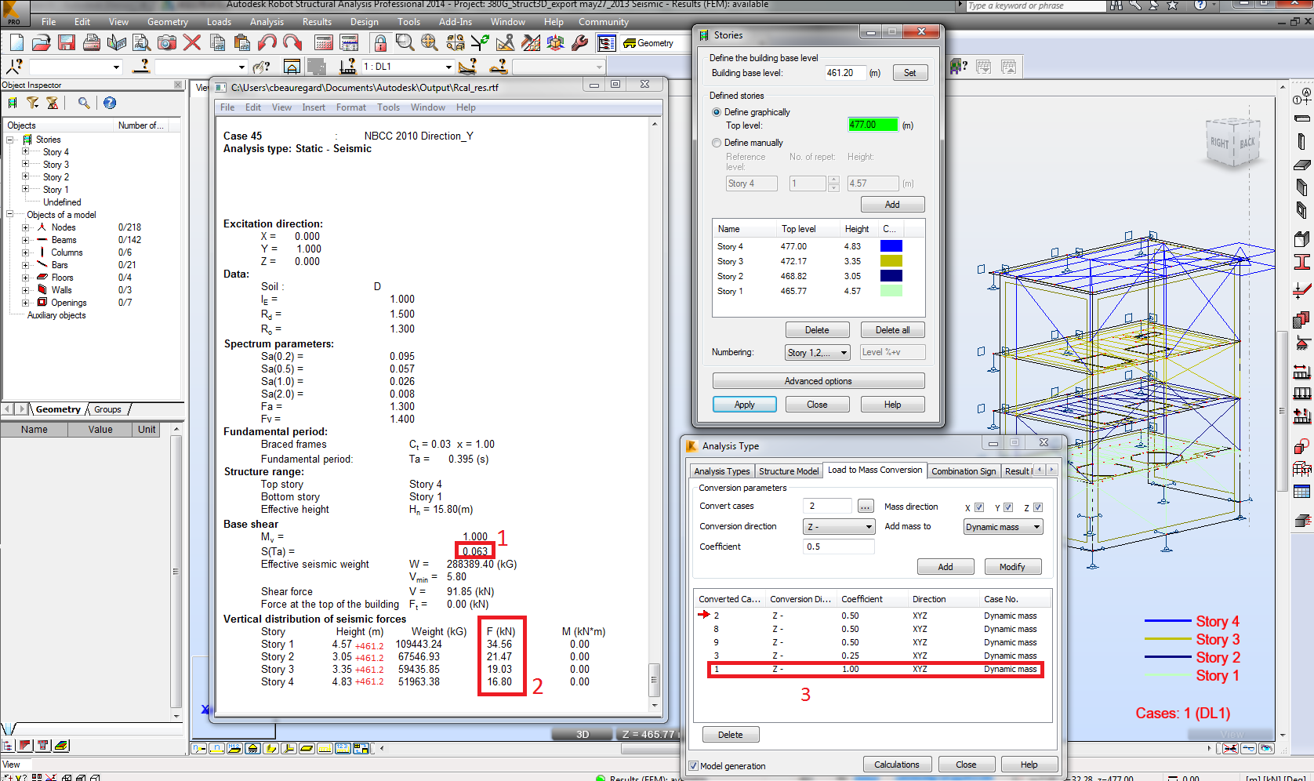Click Apply in the Stories dialog
The height and width of the screenshot is (781, 1314).
[x=744, y=404]
